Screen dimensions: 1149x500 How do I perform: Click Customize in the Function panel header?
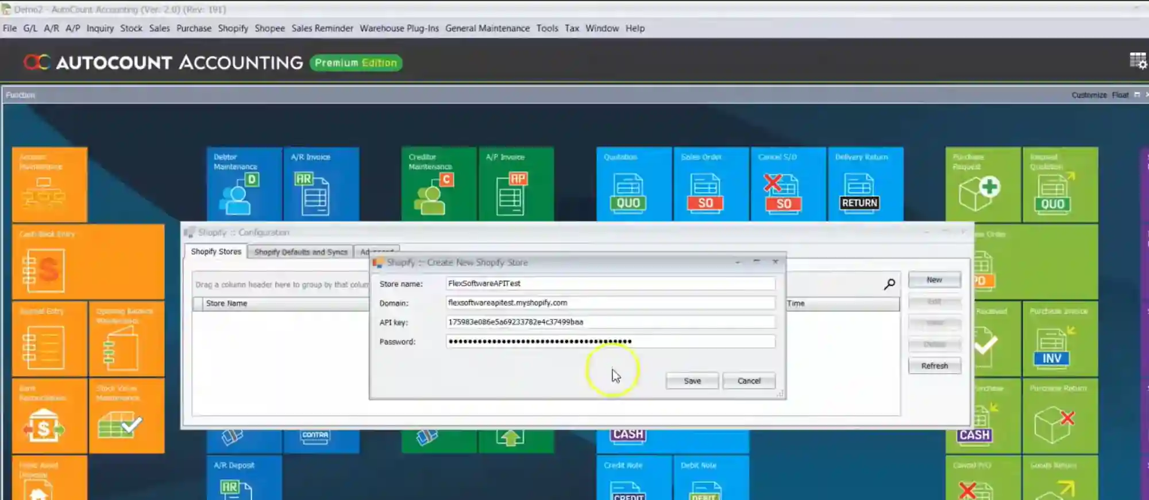pos(1089,95)
